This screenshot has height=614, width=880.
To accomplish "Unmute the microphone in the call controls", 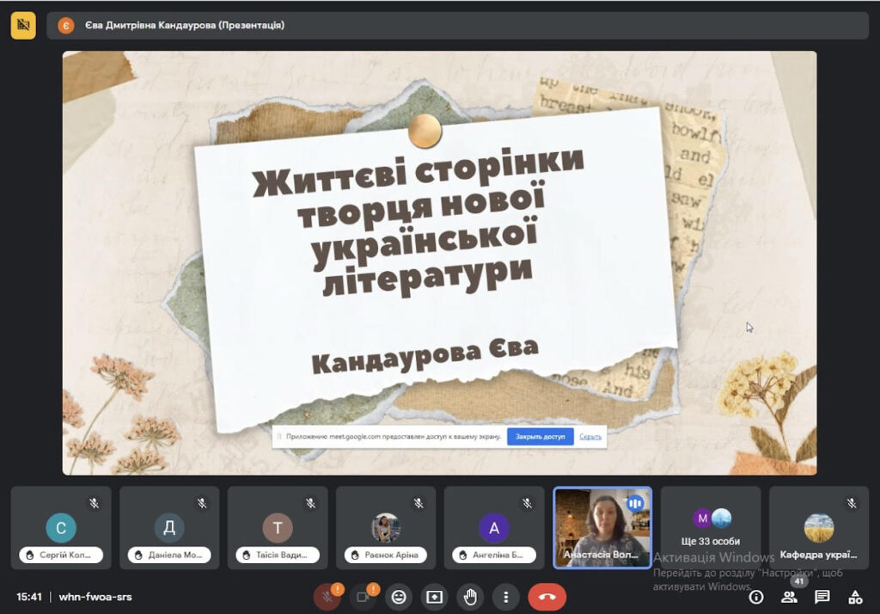I will point(327,597).
